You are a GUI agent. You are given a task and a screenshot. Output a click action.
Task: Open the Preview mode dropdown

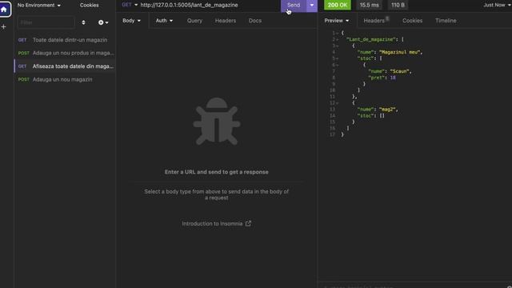pos(337,21)
